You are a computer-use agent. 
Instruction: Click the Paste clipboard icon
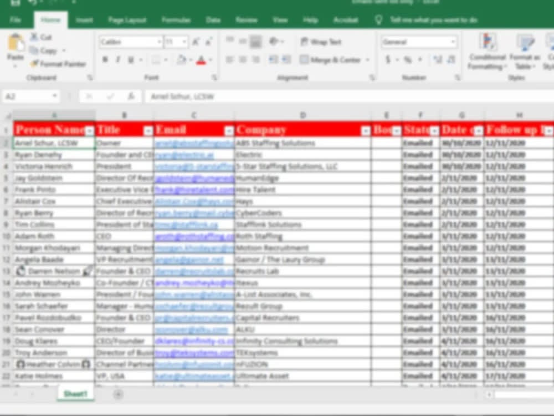16,43
